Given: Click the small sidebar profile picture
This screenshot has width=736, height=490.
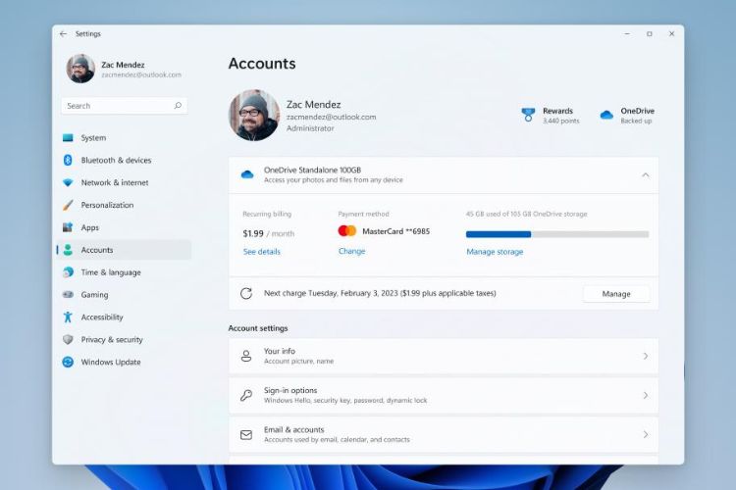Looking at the screenshot, I should 80,69.
